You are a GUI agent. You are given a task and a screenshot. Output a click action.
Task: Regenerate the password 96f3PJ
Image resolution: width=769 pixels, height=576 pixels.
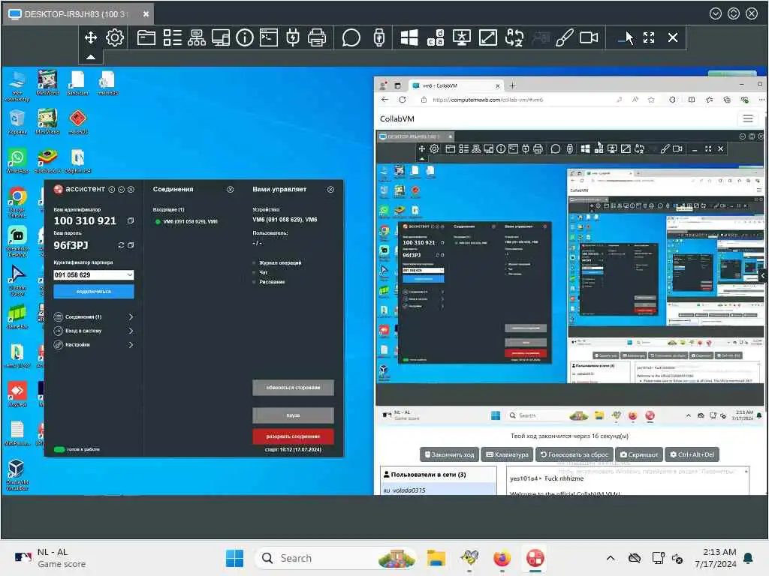click(121, 245)
